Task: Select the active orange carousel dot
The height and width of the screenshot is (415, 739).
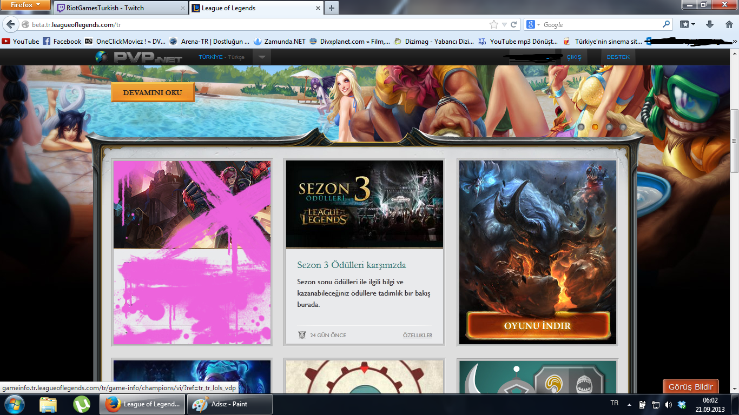Action: (x=595, y=127)
